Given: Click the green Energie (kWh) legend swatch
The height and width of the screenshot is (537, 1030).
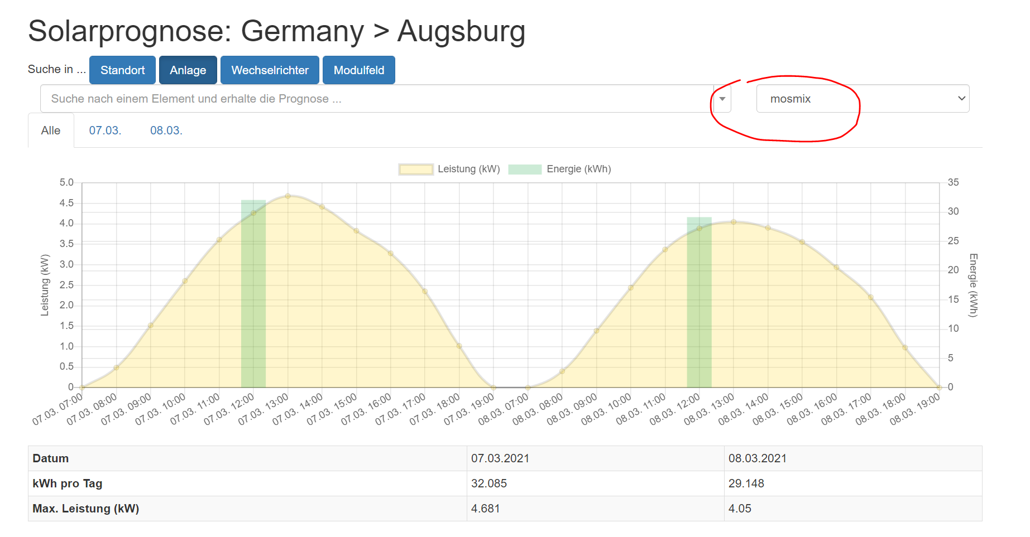Looking at the screenshot, I should coord(525,170).
